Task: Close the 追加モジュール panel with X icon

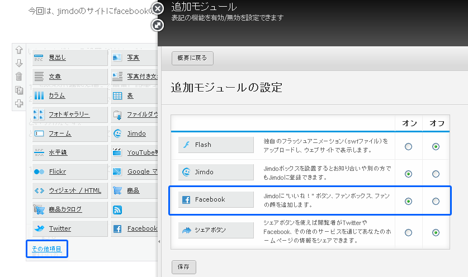Action: (158, 8)
